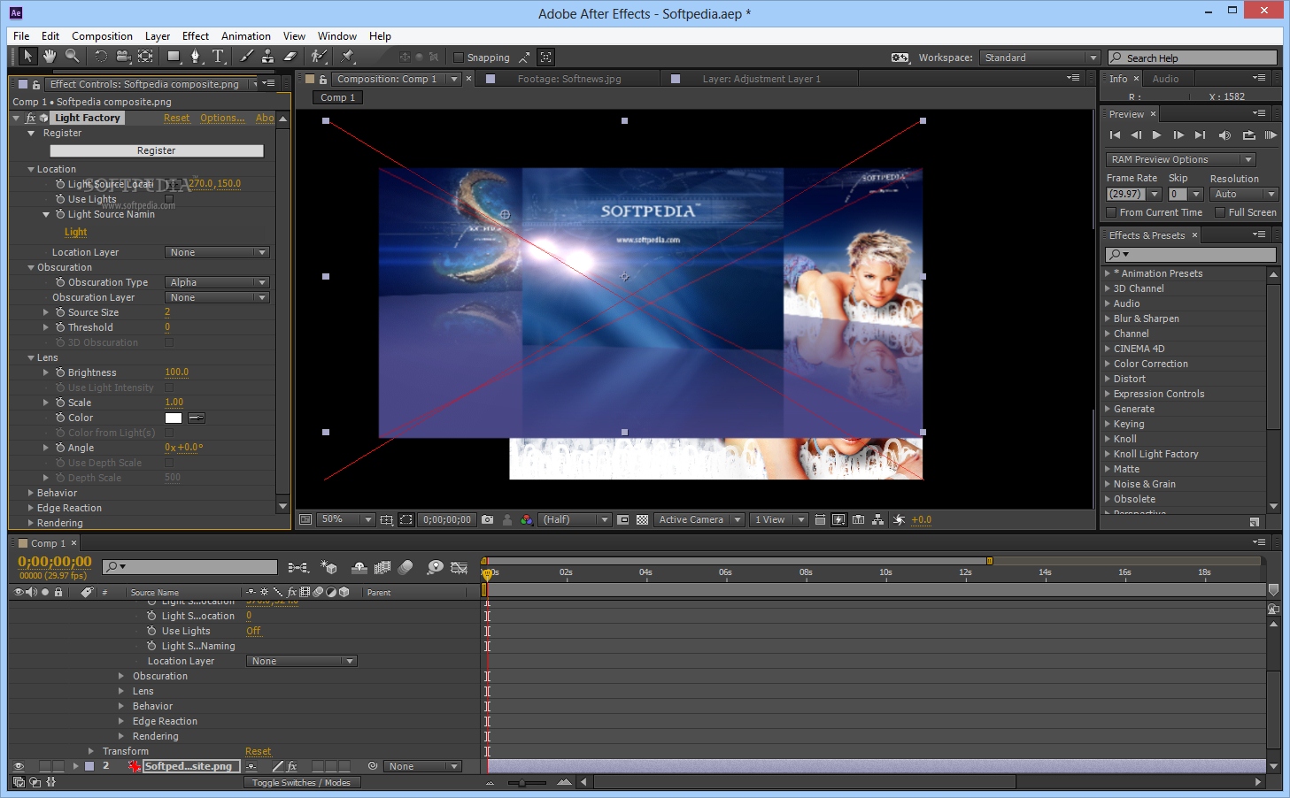Image resolution: width=1290 pixels, height=798 pixels.
Task: Toggle the Draft 3D icon in timeline
Action: [x=328, y=567]
